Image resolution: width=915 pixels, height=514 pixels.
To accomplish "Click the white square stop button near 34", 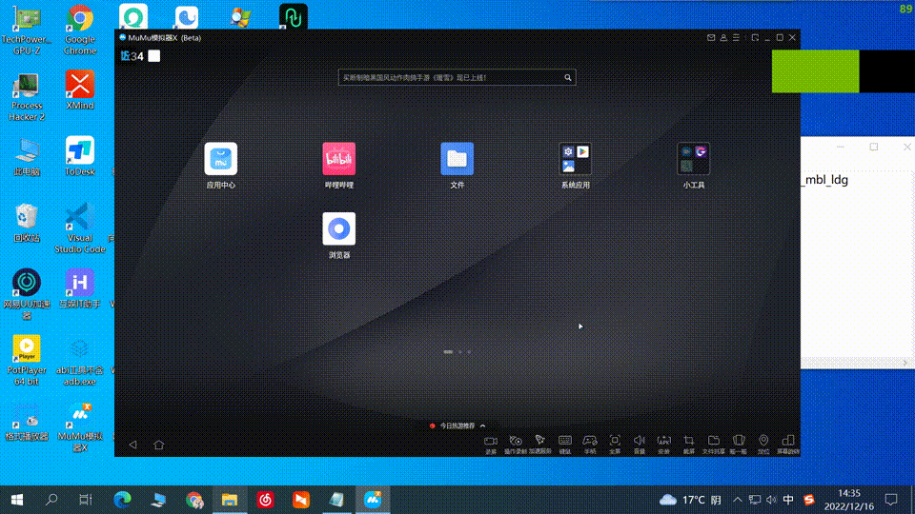I will (154, 56).
